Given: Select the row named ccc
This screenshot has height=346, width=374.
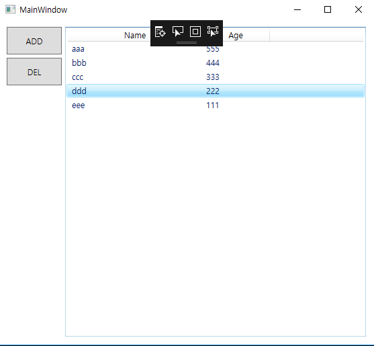Looking at the screenshot, I should coord(216,77).
